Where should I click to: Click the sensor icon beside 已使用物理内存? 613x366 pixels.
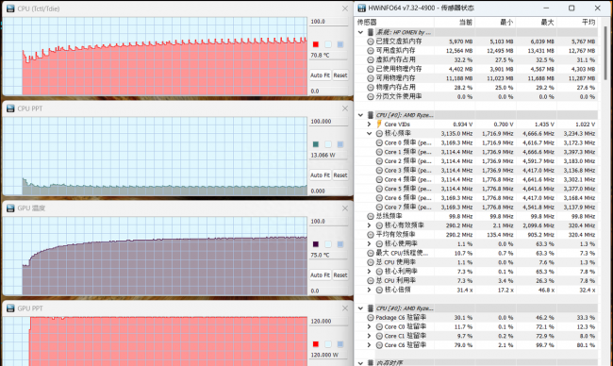pos(371,69)
